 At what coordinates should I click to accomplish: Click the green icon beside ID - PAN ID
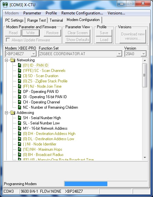click(x=19, y=65)
